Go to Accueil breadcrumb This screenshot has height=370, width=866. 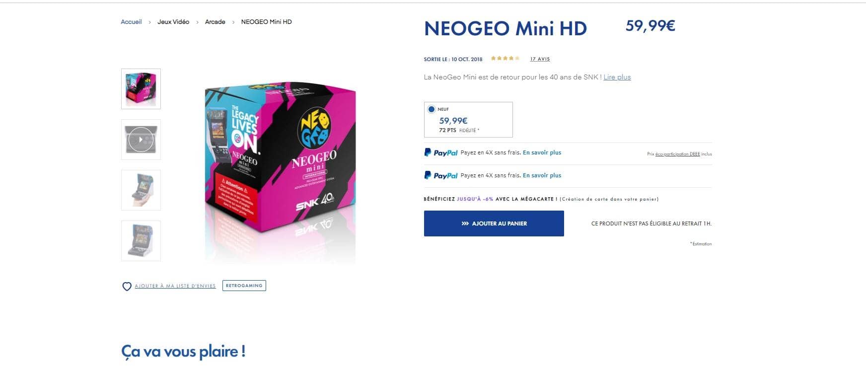coord(131,22)
